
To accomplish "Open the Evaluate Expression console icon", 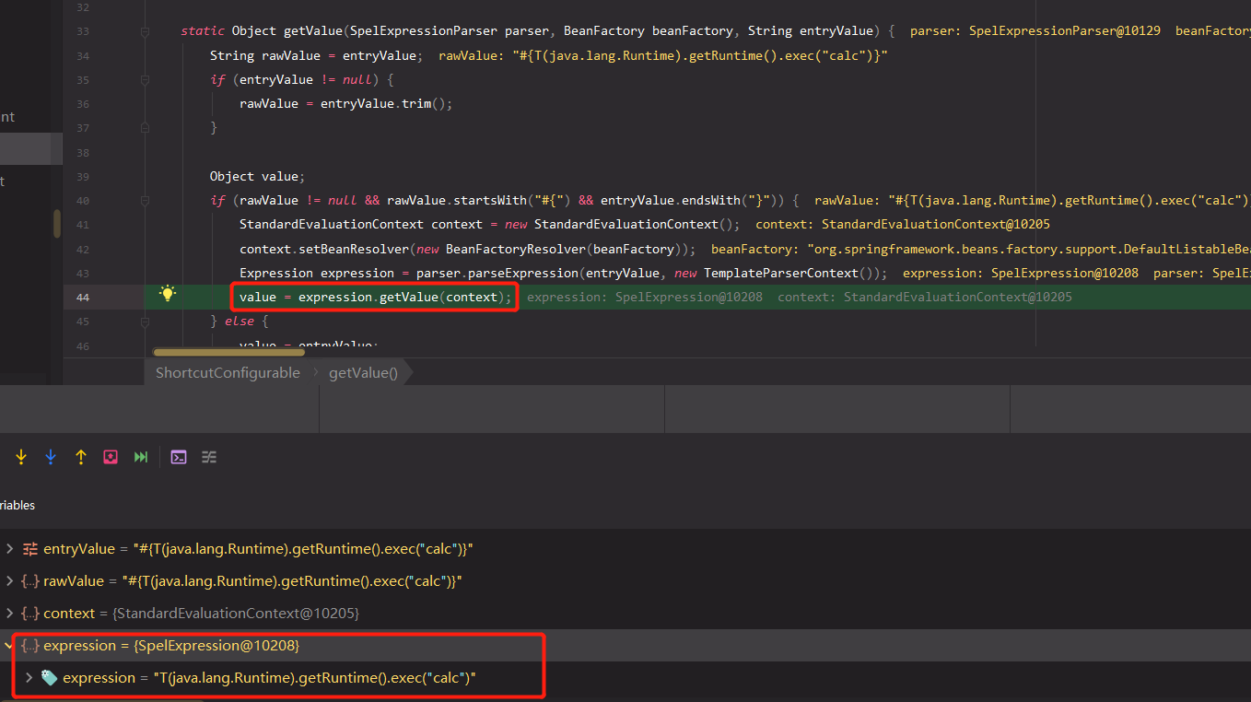I will [179, 457].
